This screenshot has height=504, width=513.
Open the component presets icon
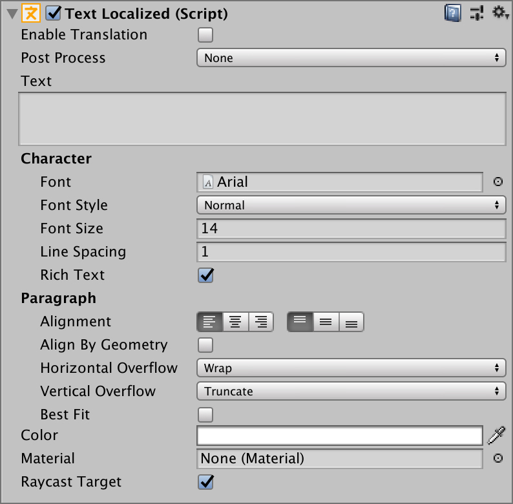(x=477, y=13)
